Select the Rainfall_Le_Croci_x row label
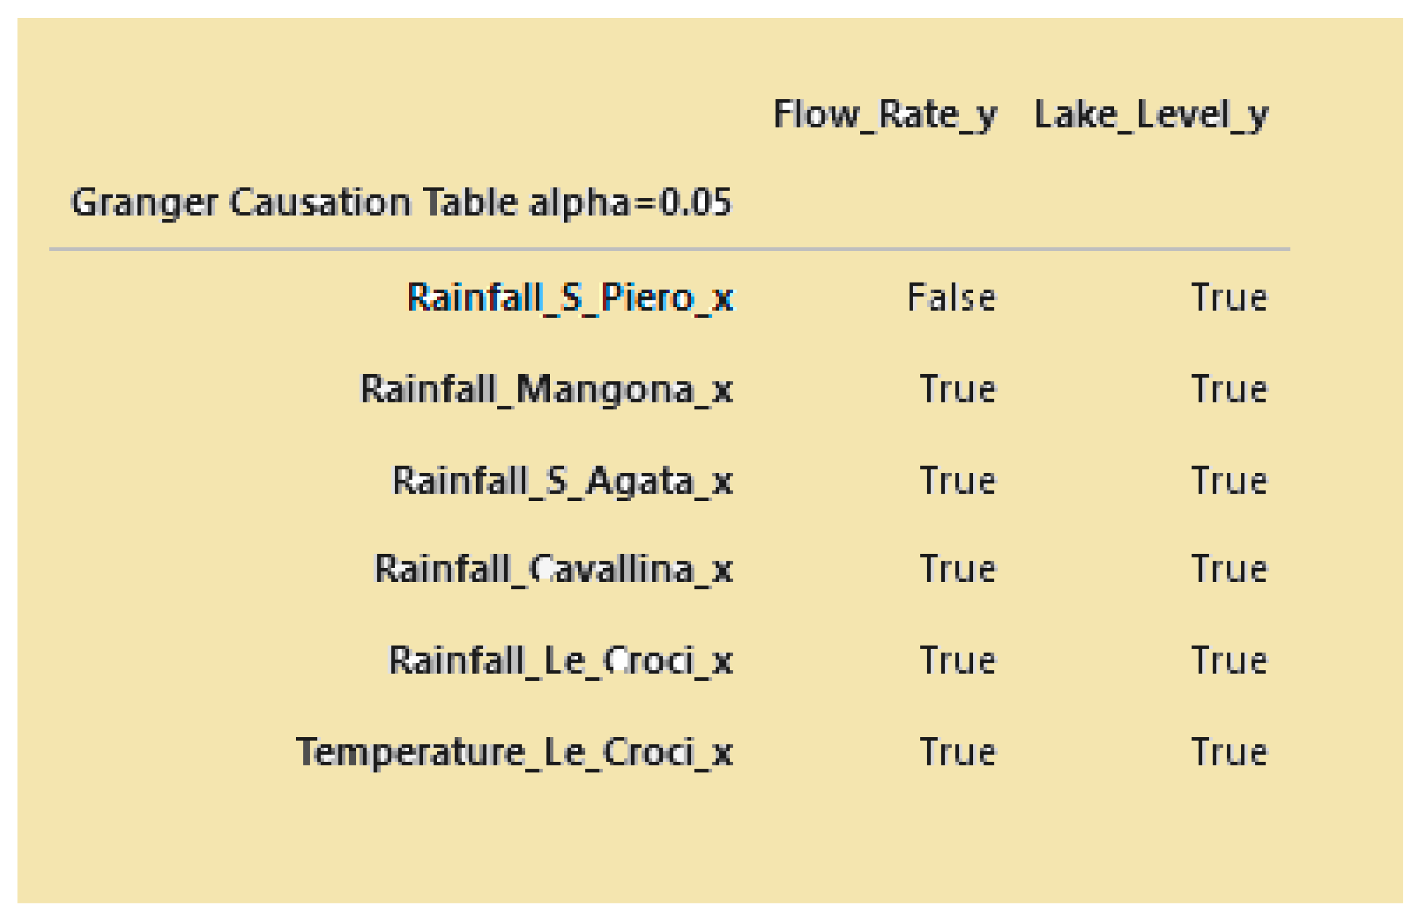Viewport: 1423px width, 918px height. 561,660
